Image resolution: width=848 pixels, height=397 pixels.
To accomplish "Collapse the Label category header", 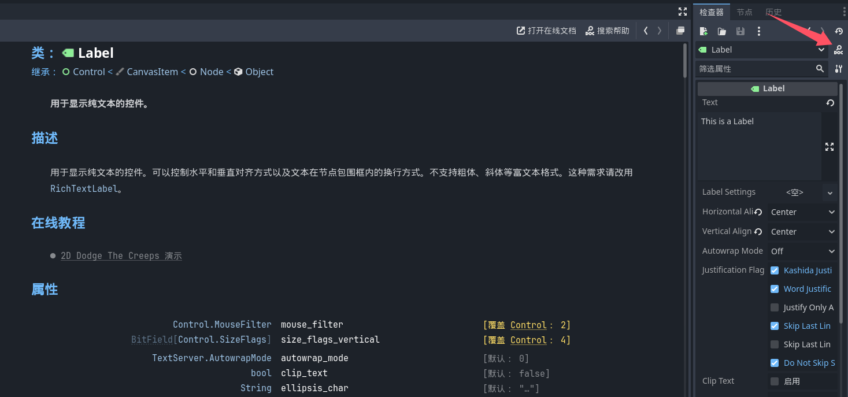I will (x=768, y=88).
